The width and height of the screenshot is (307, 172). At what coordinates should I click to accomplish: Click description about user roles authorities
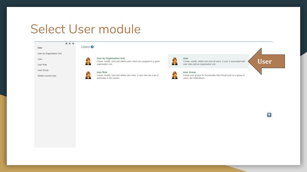tap(128, 77)
